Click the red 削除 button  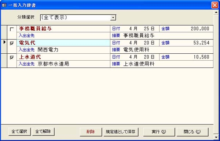(91, 132)
